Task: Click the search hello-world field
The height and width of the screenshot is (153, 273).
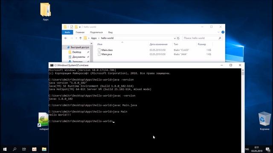Action: tap(202, 38)
